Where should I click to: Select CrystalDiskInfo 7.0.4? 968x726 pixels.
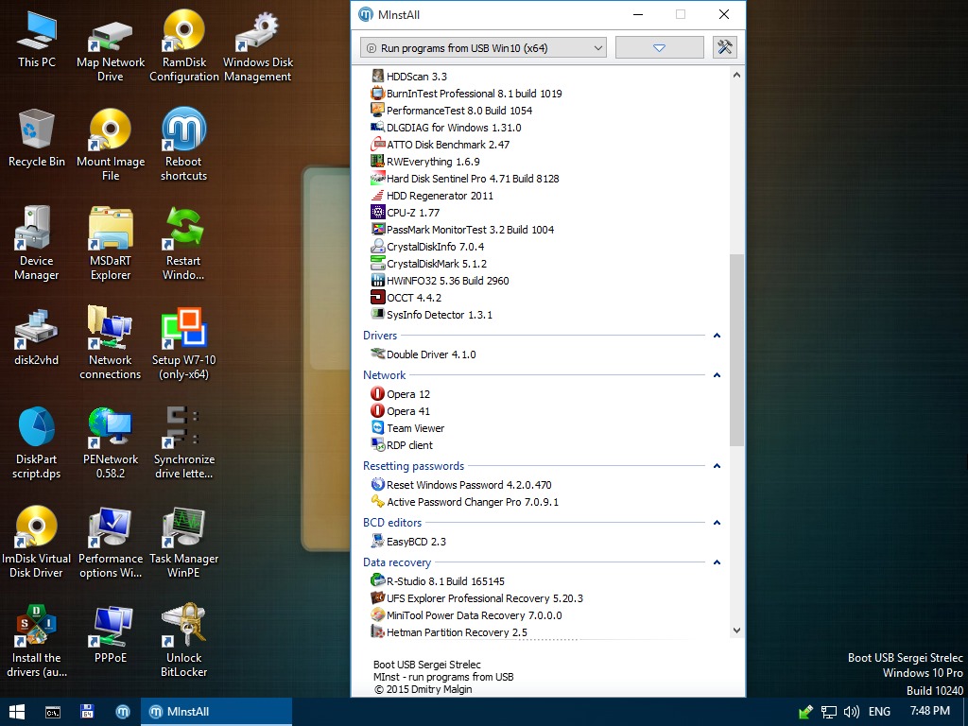[x=427, y=247]
